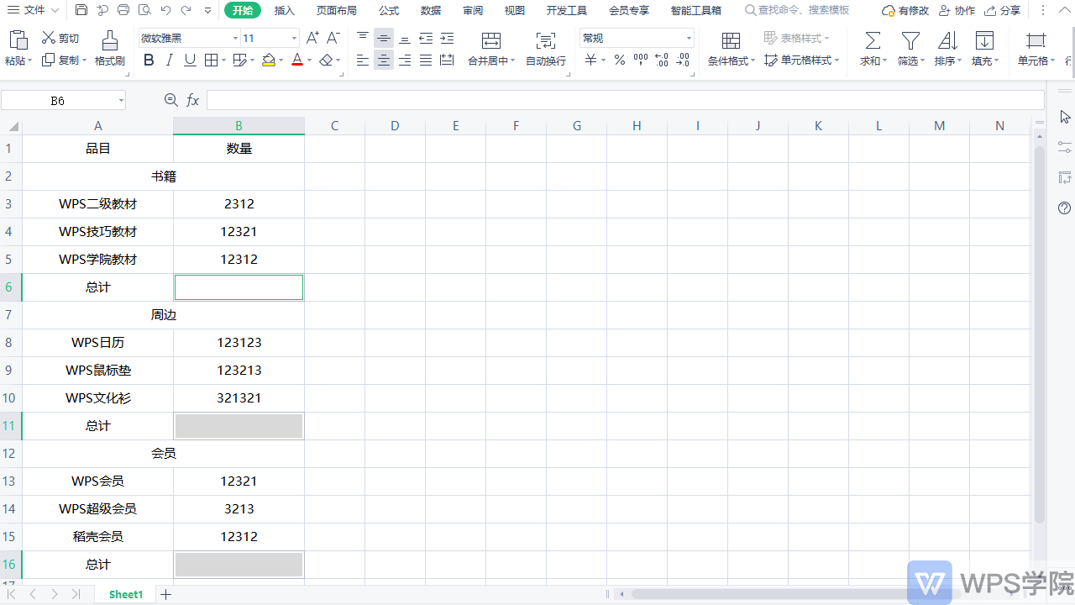This screenshot has height=605, width=1075.
Task: Click the Collaborate (协作) button
Action: [957, 10]
